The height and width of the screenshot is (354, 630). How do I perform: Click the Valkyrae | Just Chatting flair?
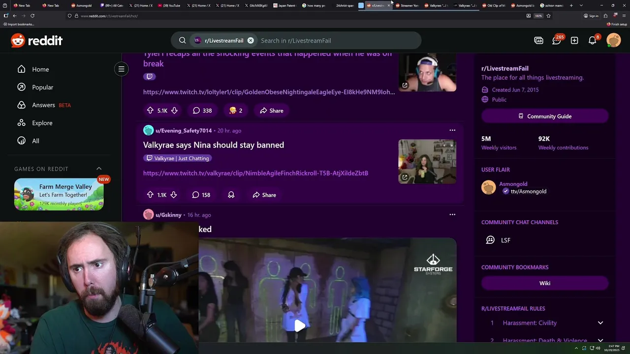pyautogui.click(x=178, y=158)
